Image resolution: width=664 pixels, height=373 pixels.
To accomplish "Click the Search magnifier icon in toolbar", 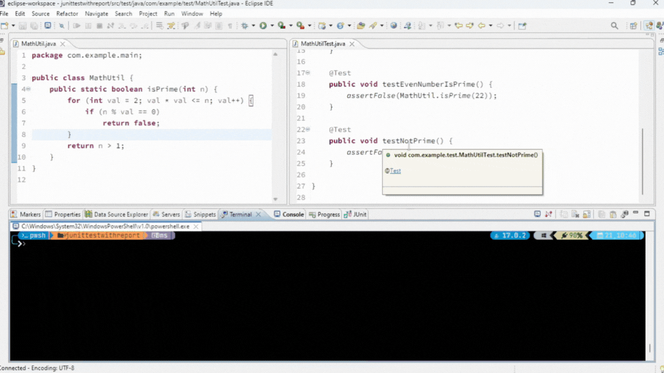I will (614, 25).
